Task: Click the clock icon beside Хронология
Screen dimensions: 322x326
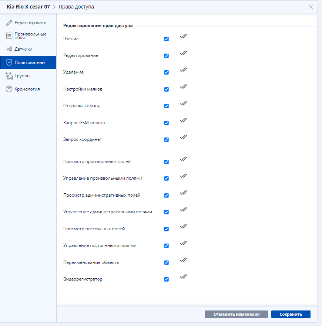Action: point(9,89)
